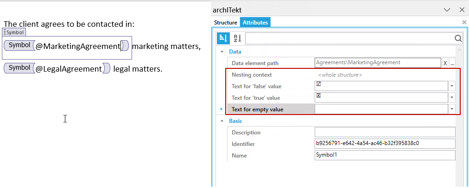Browse data element path with ellipsis button

pos(452,63)
